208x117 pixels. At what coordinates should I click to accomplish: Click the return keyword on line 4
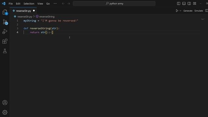pyautogui.click(x=34, y=32)
